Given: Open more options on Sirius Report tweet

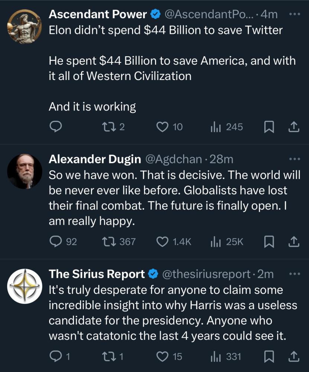Looking at the screenshot, I should [294, 274].
